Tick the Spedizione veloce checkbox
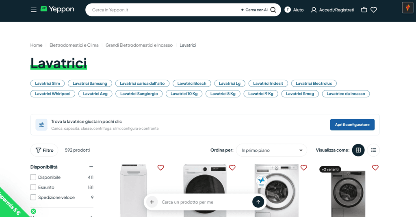Screen dimensions: 416x217 tap(33, 198)
